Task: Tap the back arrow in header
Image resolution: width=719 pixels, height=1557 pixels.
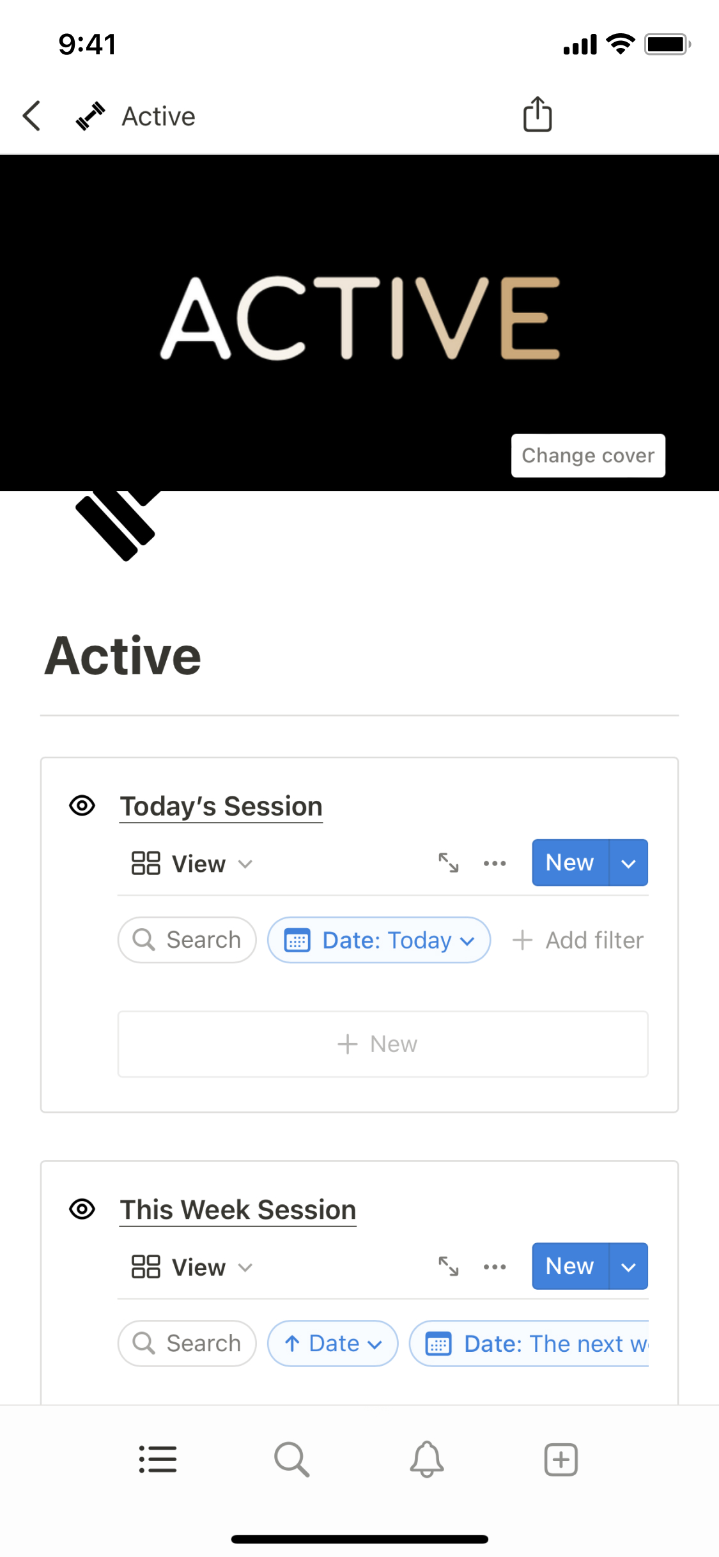Action: (x=32, y=116)
